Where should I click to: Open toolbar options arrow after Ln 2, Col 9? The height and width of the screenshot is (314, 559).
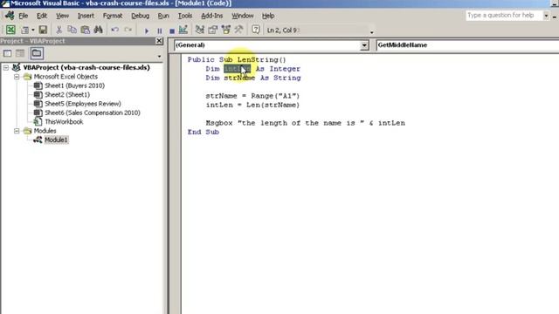(372, 32)
